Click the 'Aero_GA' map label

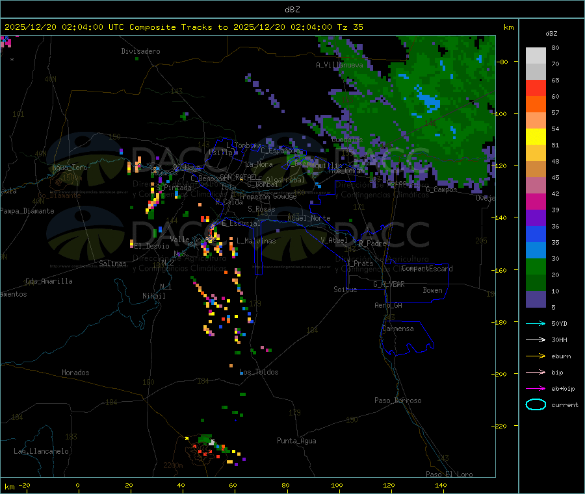(x=389, y=305)
